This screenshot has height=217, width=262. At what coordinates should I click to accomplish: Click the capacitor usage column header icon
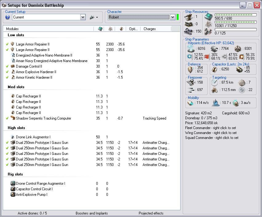pos(121,29)
